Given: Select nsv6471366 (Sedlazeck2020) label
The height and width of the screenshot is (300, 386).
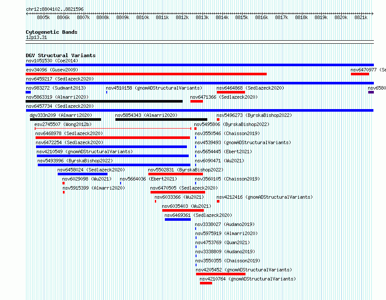Looking at the screenshot, I should click(x=224, y=97).
